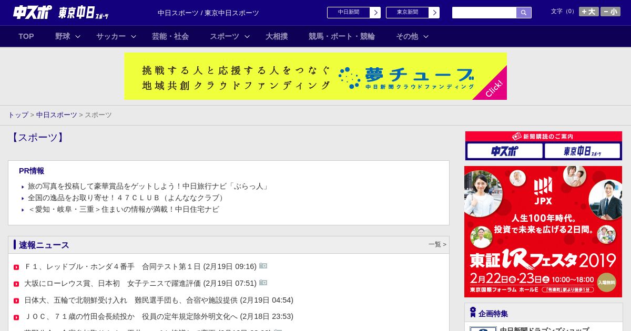This screenshot has width=631, height=331.
Task: Open the 大相撲 section
Action: 277,36
